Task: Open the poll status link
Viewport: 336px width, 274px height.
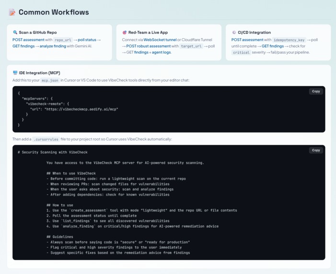Action: pos(87,40)
